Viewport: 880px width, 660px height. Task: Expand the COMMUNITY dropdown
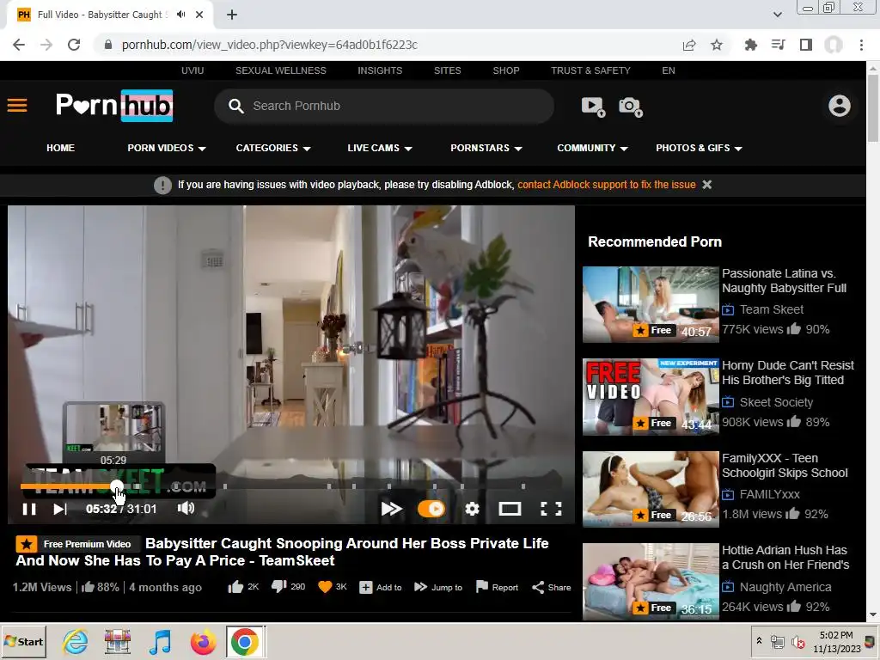pos(592,148)
